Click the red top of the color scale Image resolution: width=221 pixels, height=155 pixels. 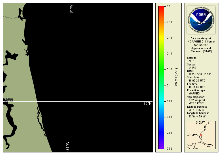161,7
